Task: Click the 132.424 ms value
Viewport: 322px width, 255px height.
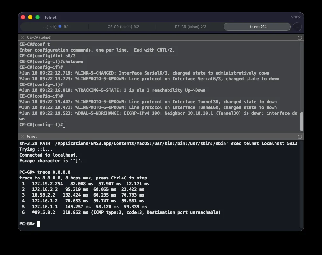Action: tap(75, 195)
